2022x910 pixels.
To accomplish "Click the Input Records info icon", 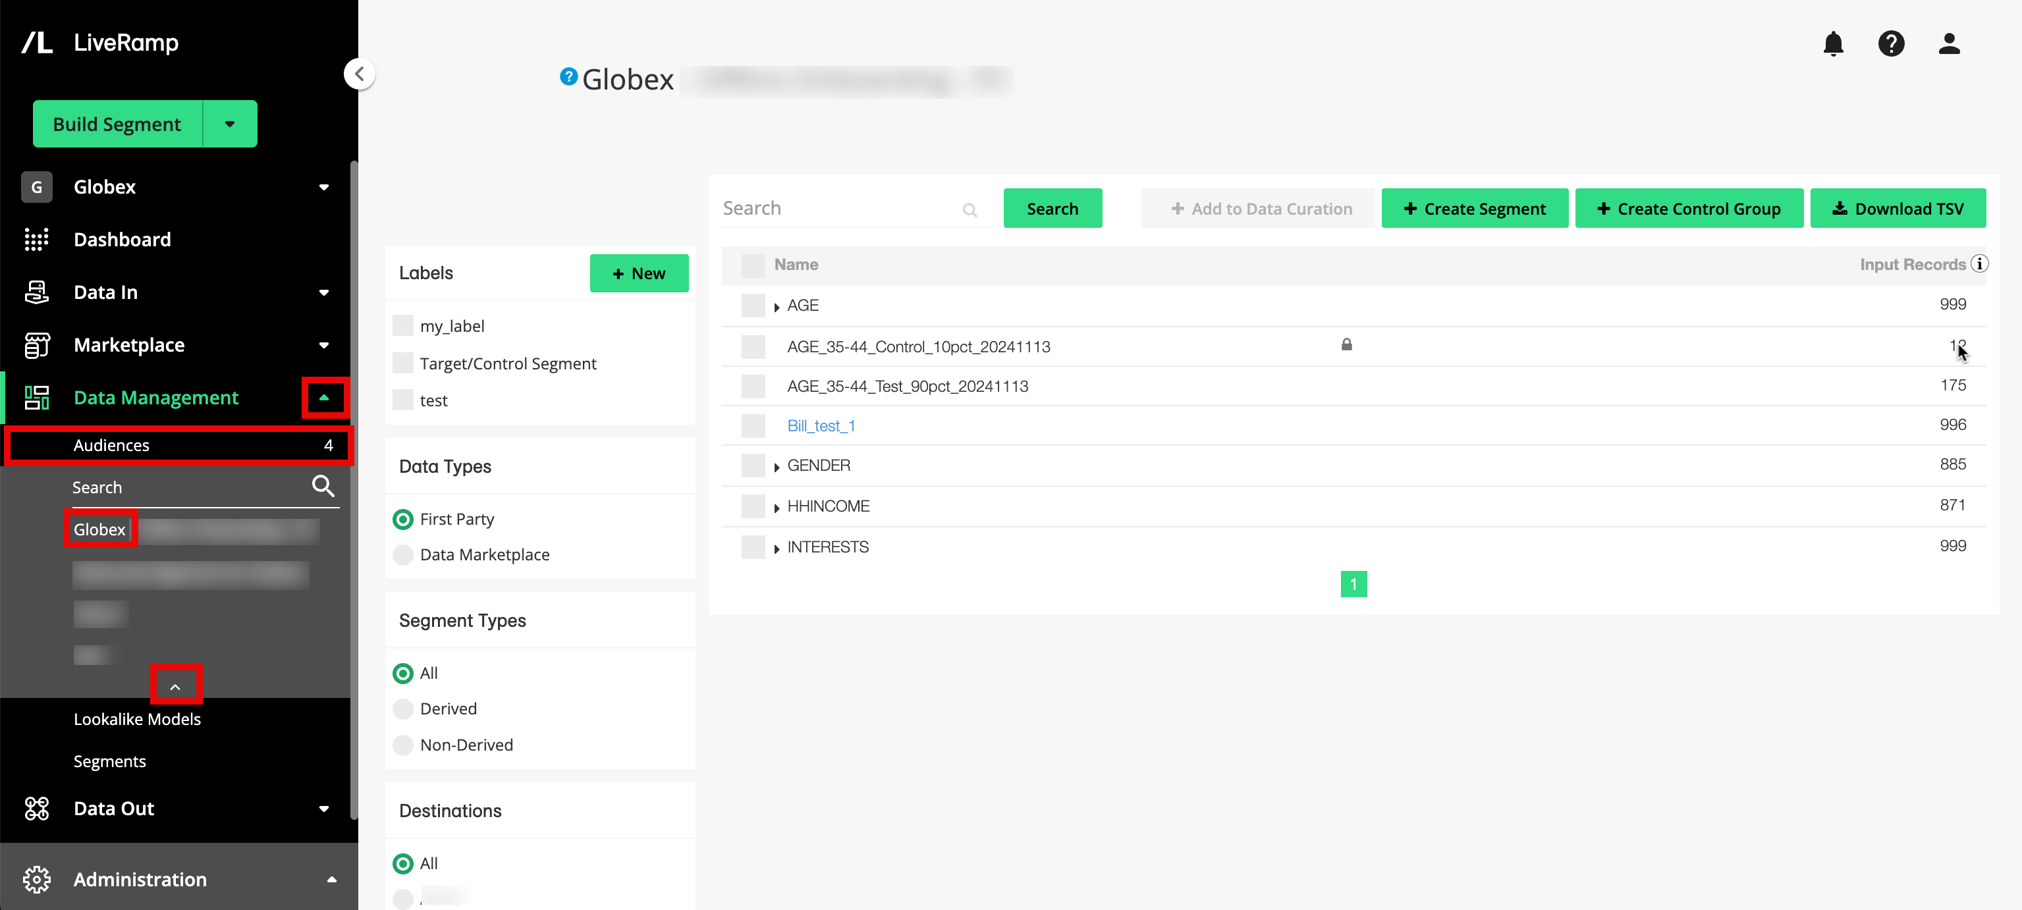I will click(1979, 263).
